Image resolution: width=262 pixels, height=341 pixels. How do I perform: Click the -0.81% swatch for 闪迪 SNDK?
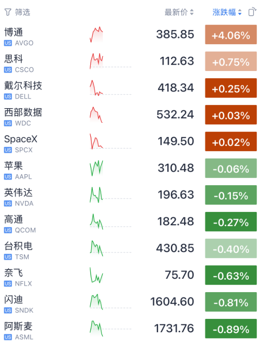tap(231, 302)
